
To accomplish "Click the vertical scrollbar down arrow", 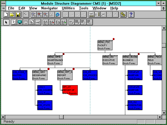I will pos(164,112).
